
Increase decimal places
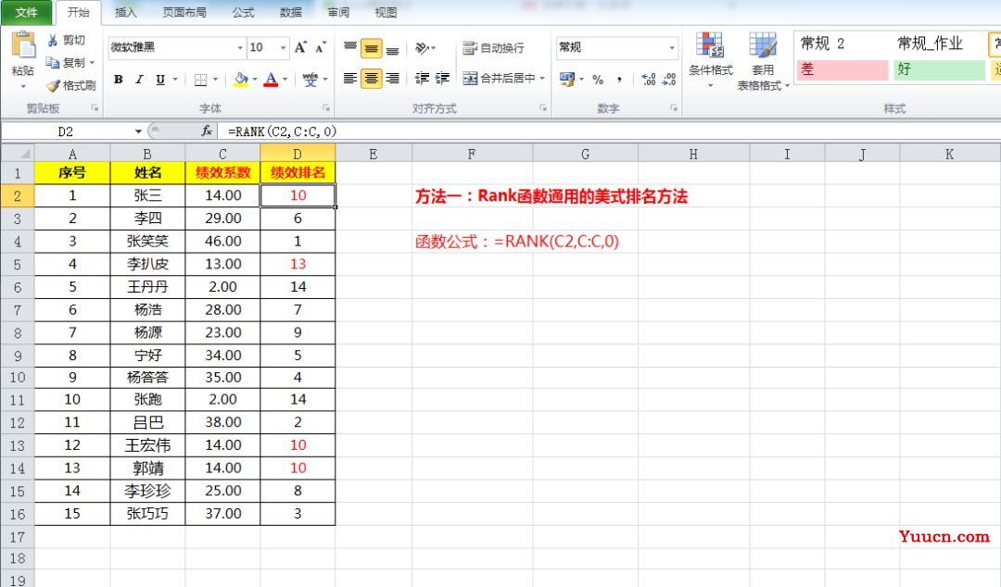(x=649, y=79)
